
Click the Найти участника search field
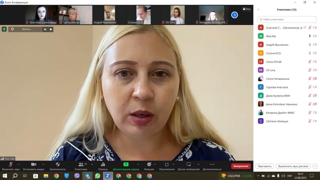coord(287,19)
